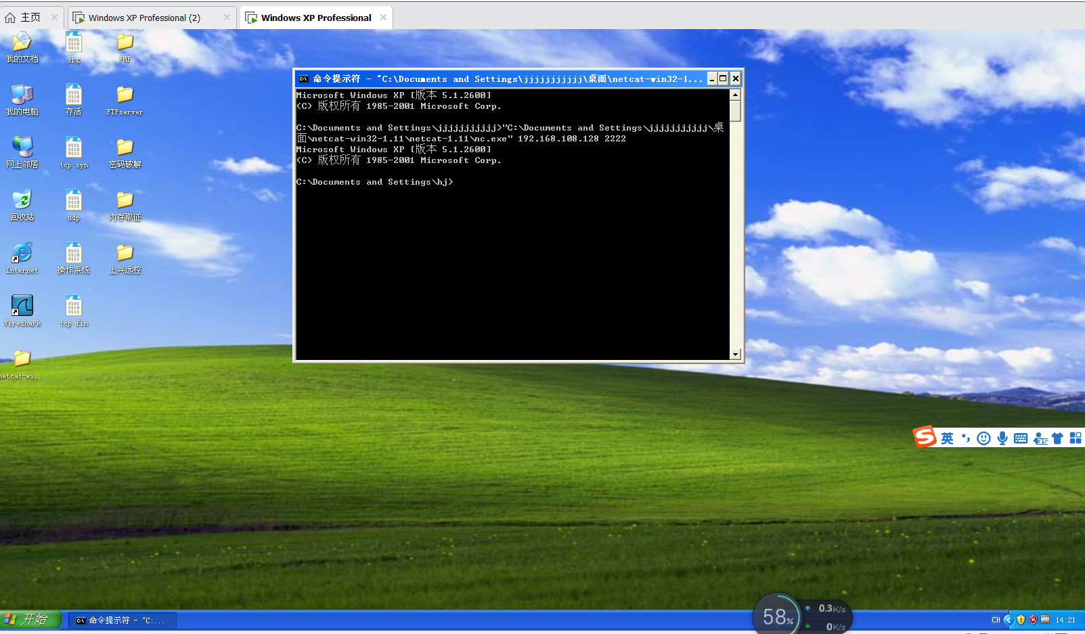Click the 14:21 system clock
Screen dimensions: 1085x634
(x=1065, y=620)
